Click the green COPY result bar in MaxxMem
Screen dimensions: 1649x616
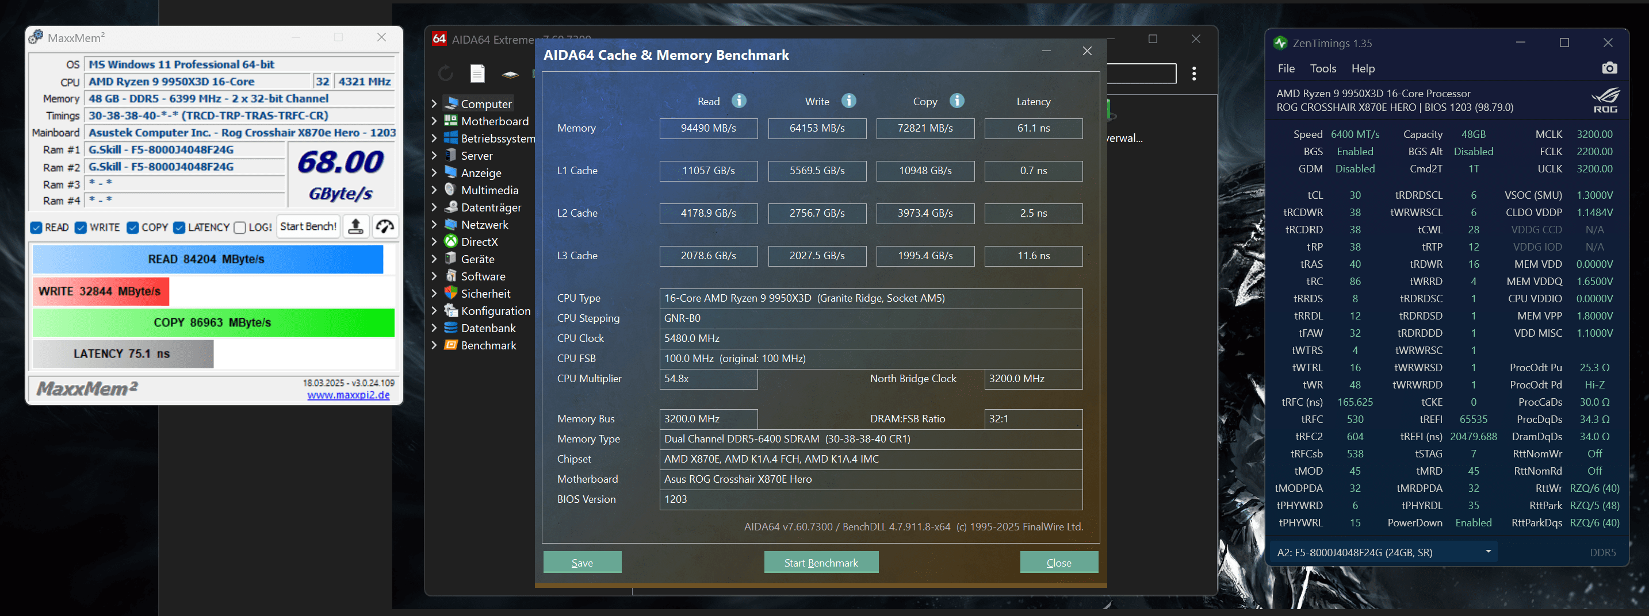click(x=213, y=322)
